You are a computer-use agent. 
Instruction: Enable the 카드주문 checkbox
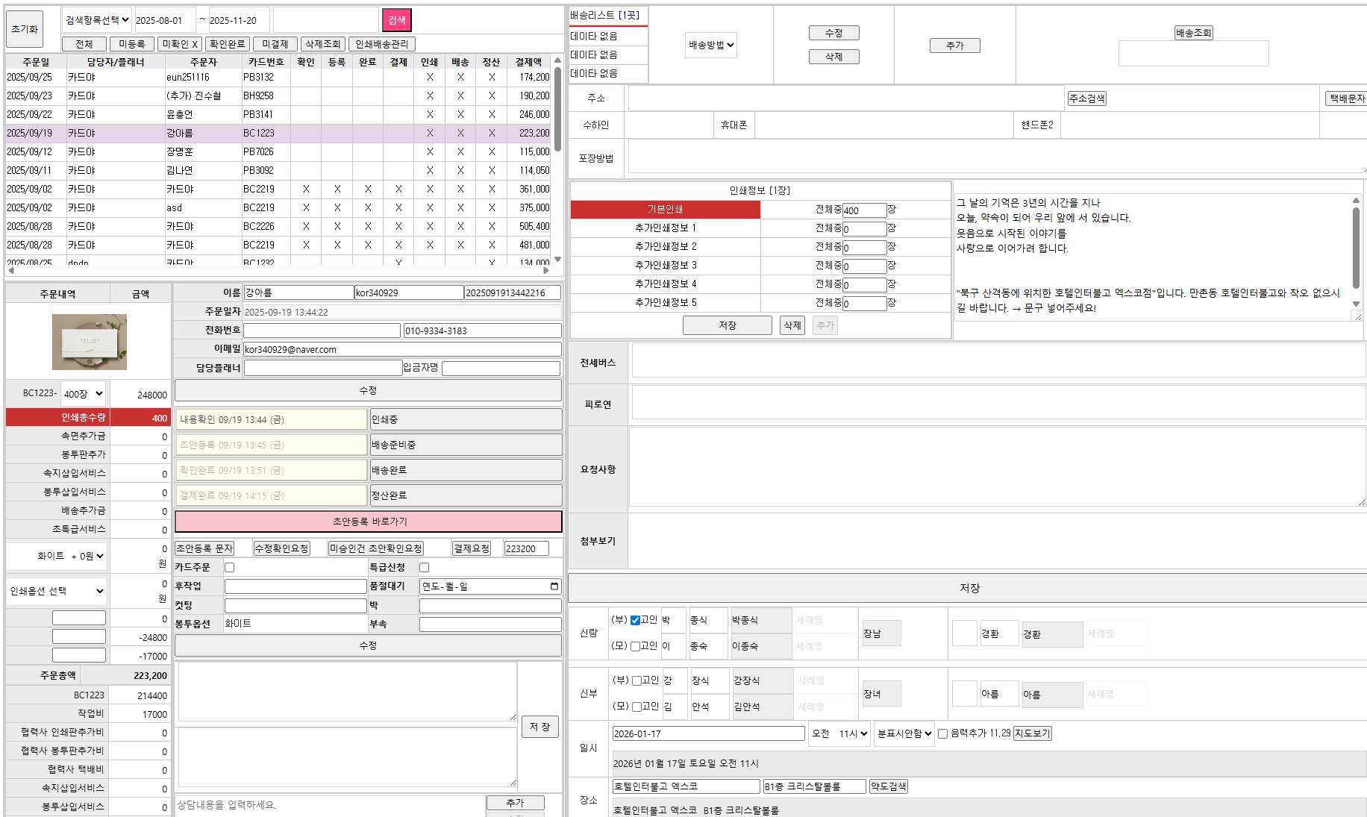pos(230,568)
